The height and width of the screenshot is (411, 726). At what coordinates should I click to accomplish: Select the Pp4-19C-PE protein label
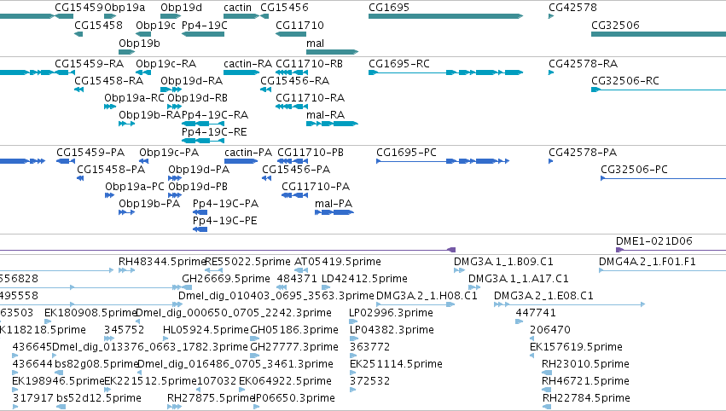(x=225, y=220)
